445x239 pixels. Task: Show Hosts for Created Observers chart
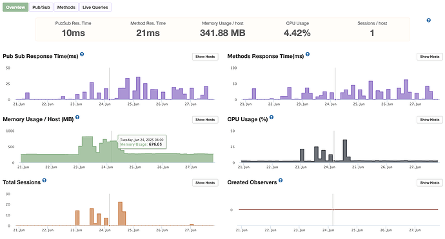point(430,182)
